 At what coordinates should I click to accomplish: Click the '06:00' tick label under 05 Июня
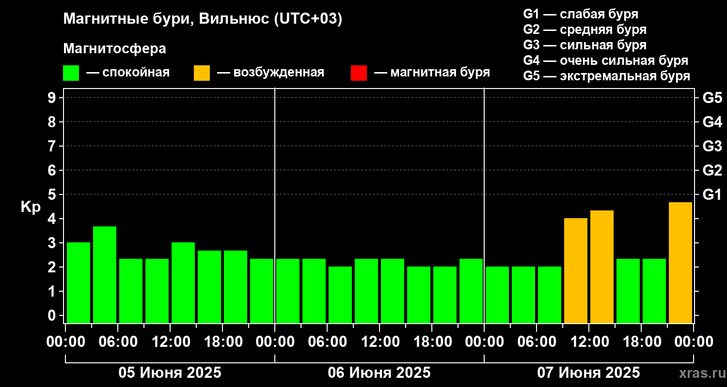(118, 342)
